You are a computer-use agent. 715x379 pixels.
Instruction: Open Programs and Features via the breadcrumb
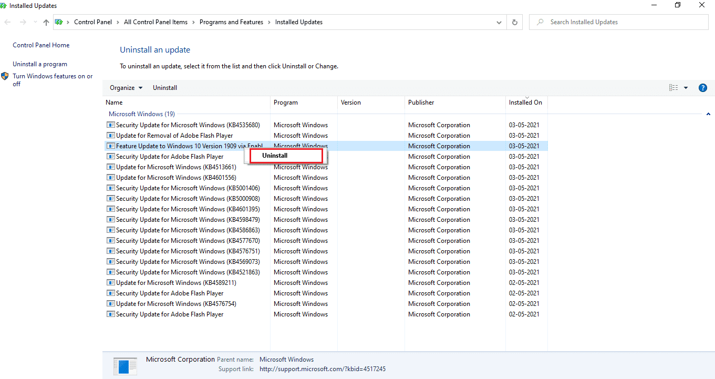(x=231, y=22)
